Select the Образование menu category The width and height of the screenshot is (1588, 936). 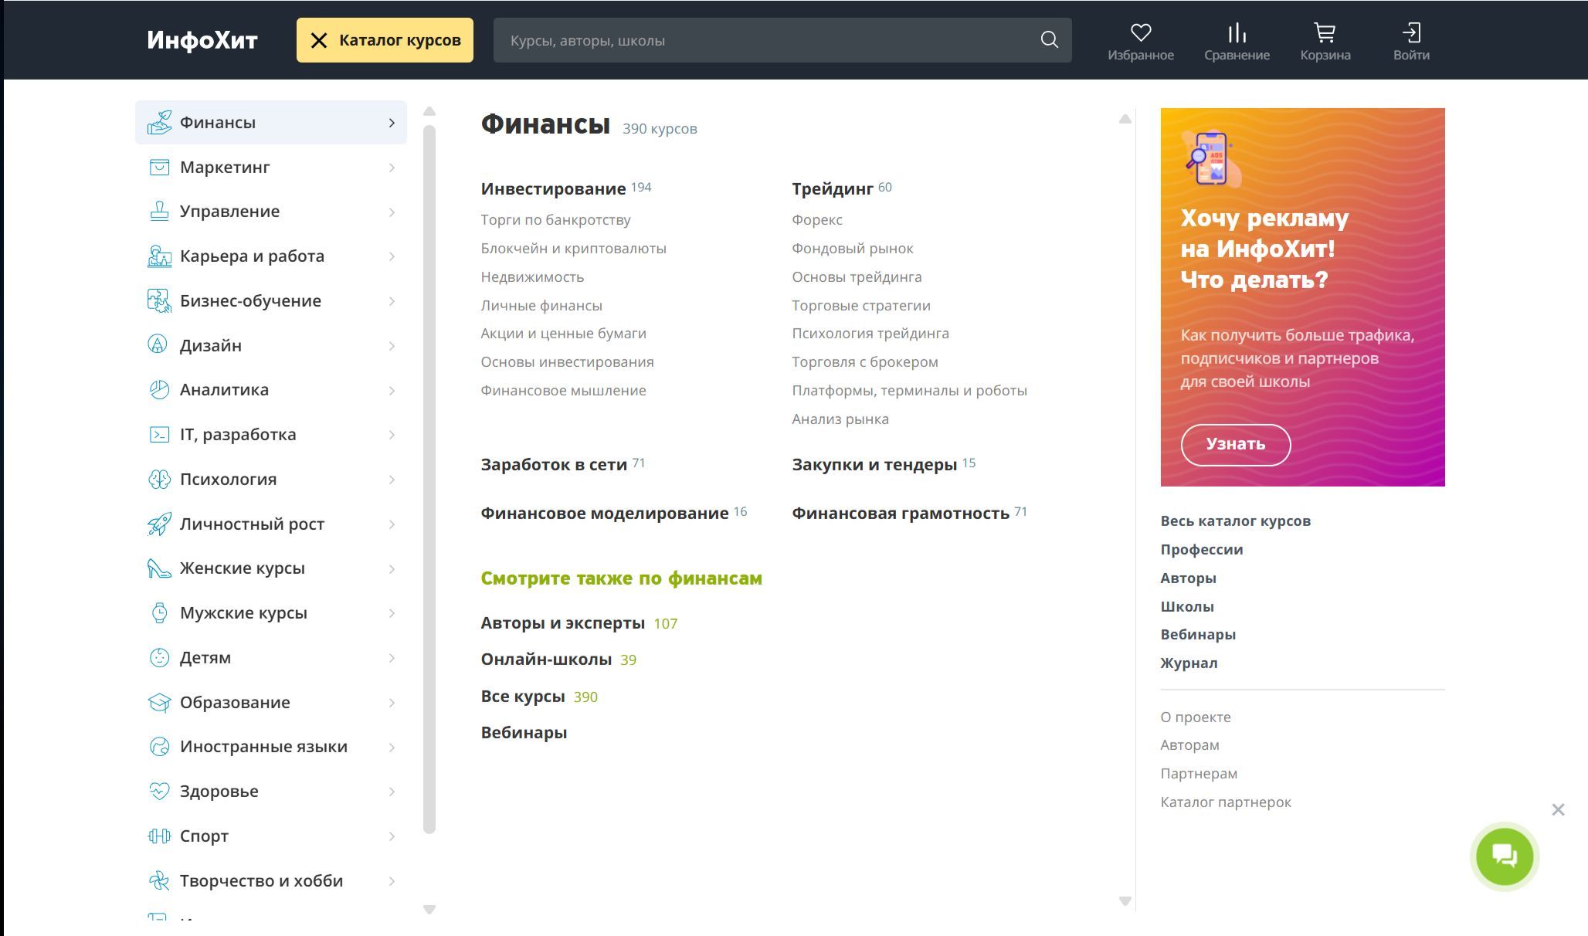coord(235,702)
